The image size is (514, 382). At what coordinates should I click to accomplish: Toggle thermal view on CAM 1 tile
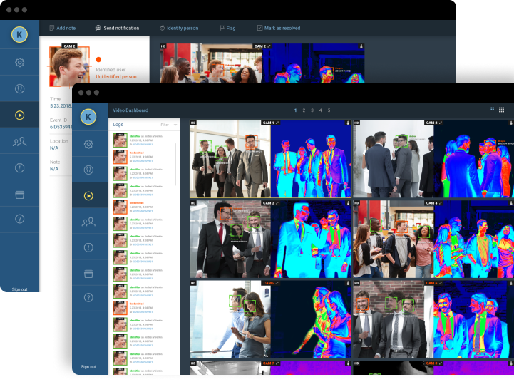[348, 123]
